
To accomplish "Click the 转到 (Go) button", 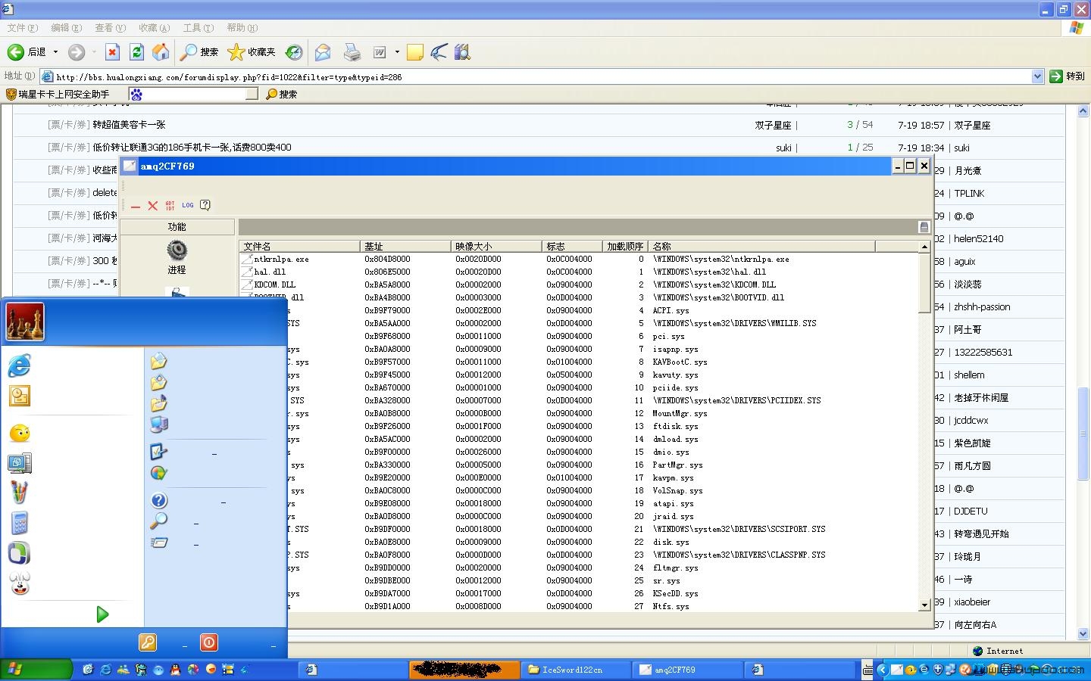I will coord(1067,76).
